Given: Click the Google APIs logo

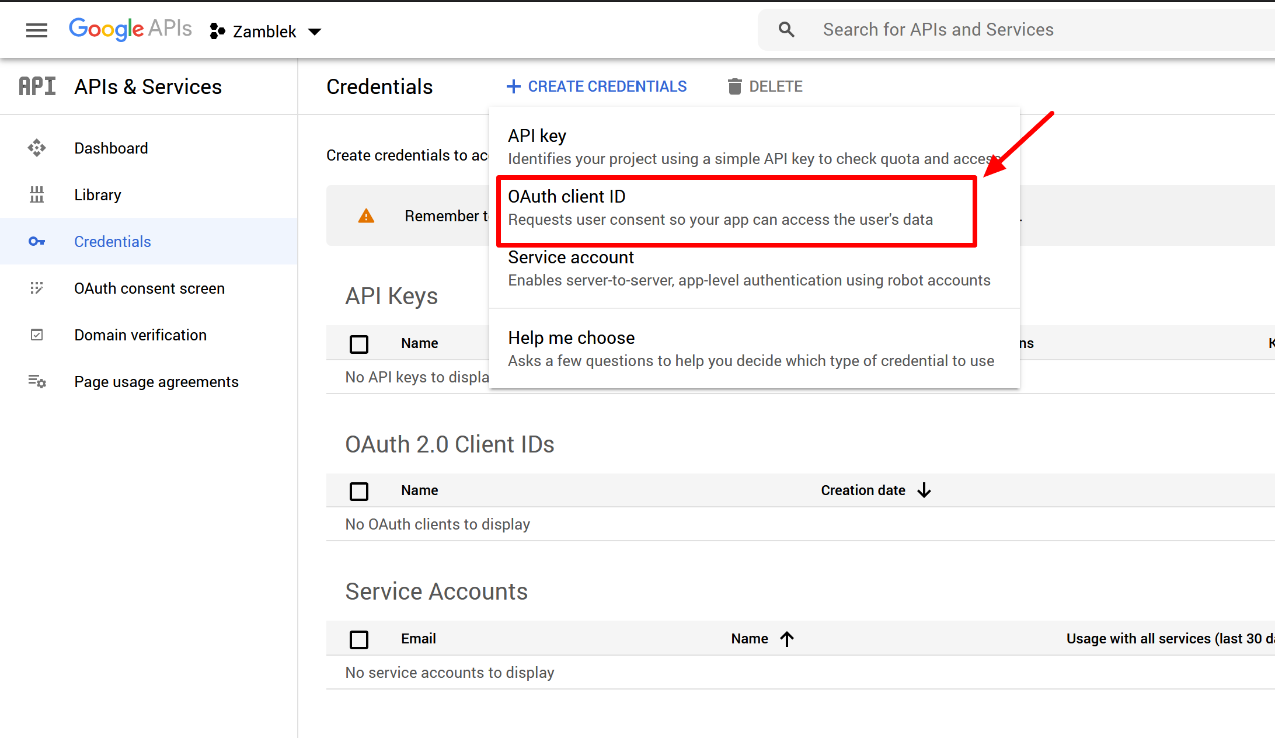Looking at the screenshot, I should point(130,29).
